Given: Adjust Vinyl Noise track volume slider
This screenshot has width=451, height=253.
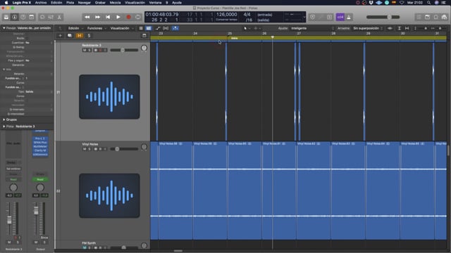Looking at the screenshot, I should [124, 149].
